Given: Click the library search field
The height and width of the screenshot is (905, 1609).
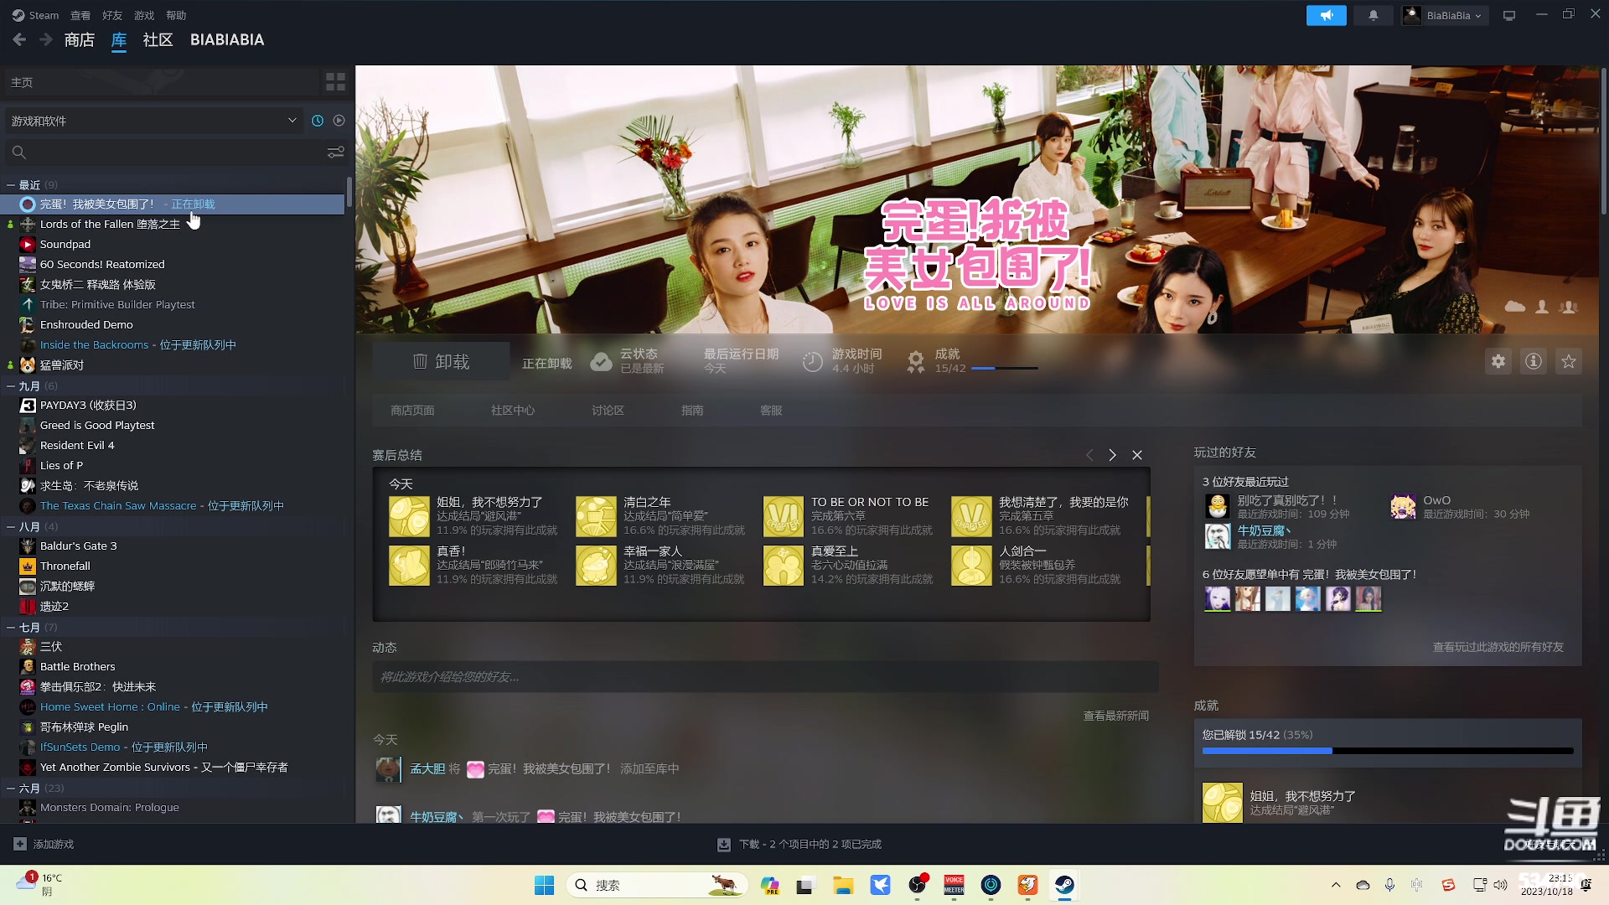Looking at the screenshot, I should [x=164, y=153].
